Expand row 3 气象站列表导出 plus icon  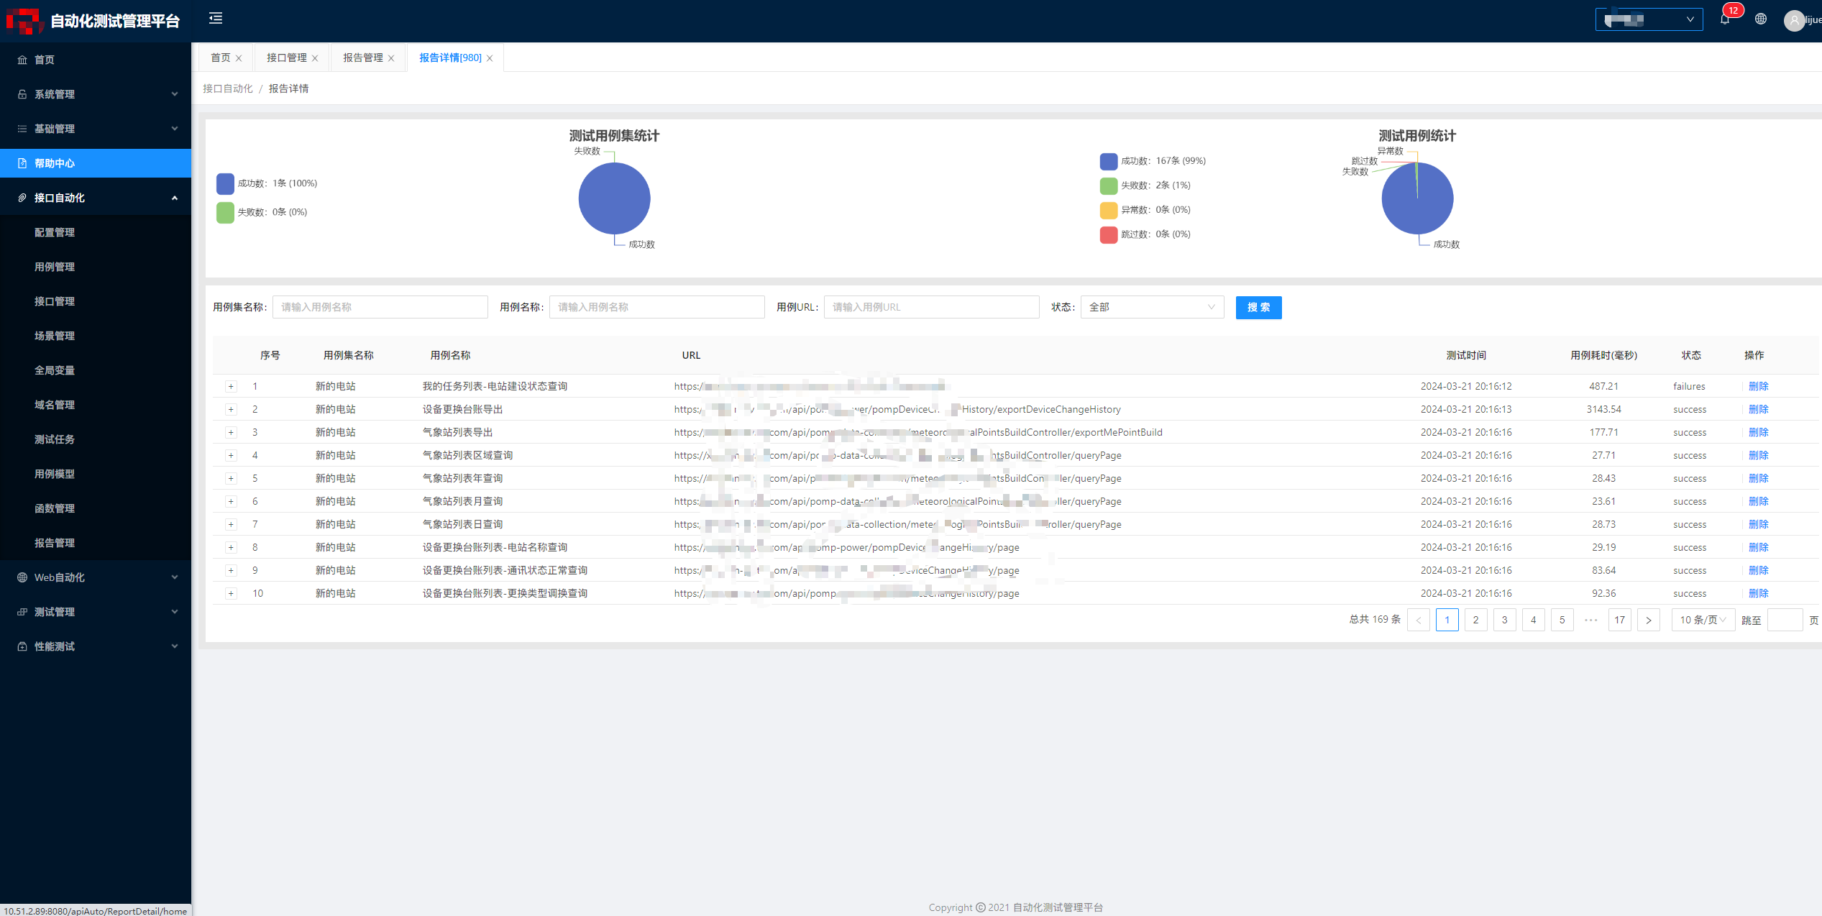coord(231,433)
